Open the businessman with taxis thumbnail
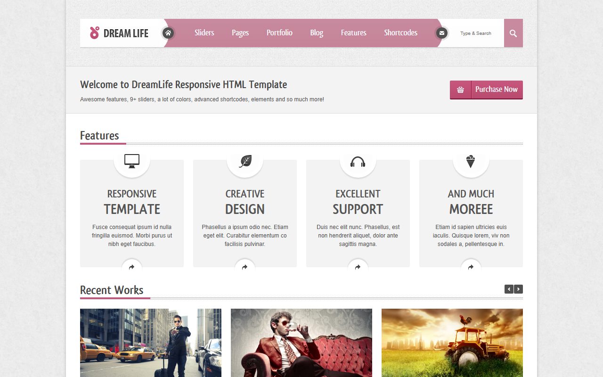The height and width of the screenshot is (377, 603). tap(151, 343)
